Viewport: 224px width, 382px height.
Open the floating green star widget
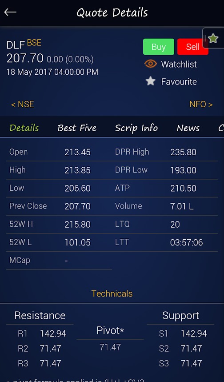pos(213,38)
